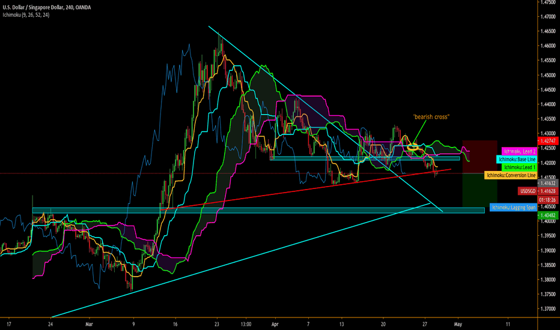Click the 1.38000 price axis label
This screenshot has width=560, height=330.
[548, 280]
